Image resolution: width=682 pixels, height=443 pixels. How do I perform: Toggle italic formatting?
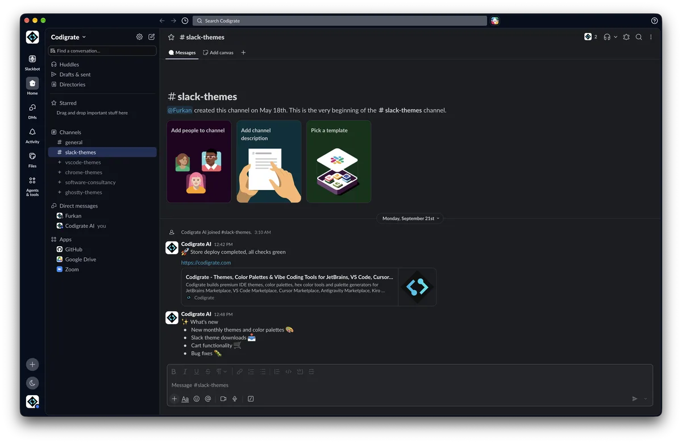point(185,372)
